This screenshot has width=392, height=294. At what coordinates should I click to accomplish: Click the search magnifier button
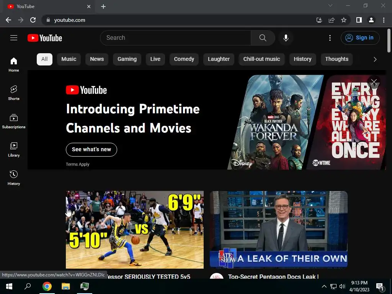point(263,38)
